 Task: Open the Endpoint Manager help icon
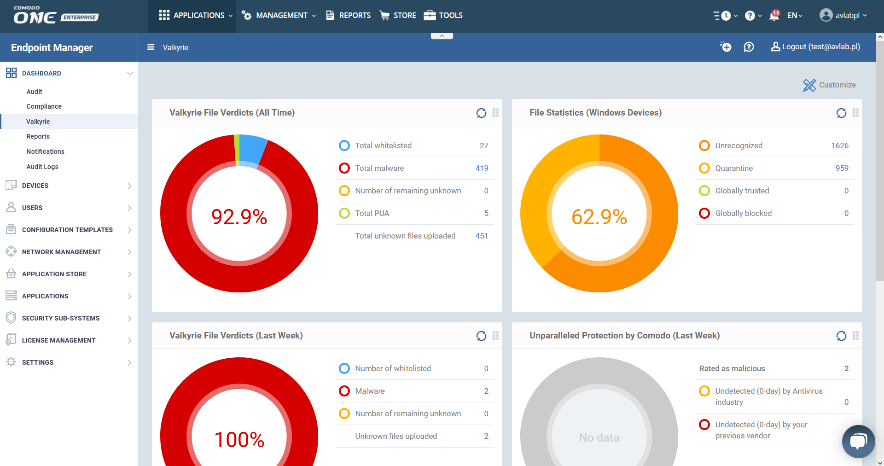pyautogui.click(x=749, y=47)
